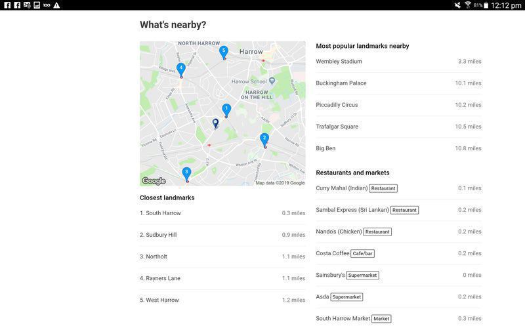525x328 pixels.
Task: Click the Cafe/bar tag beside Costa Coffee
Action: coord(363,253)
